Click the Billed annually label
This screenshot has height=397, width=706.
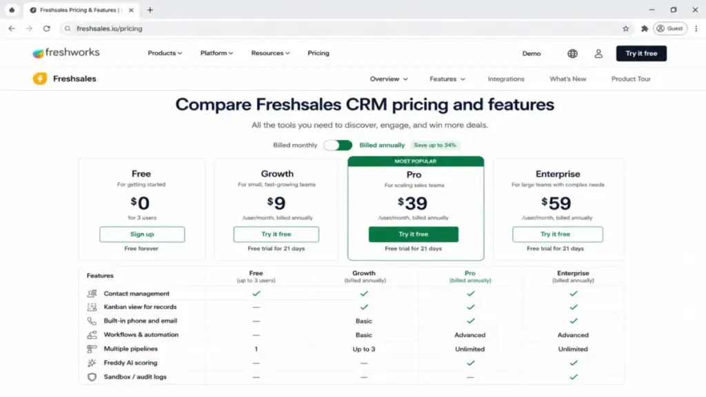coord(382,145)
